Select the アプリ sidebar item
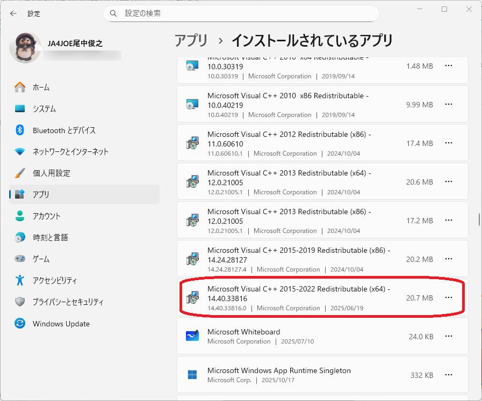 coord(84,194)
